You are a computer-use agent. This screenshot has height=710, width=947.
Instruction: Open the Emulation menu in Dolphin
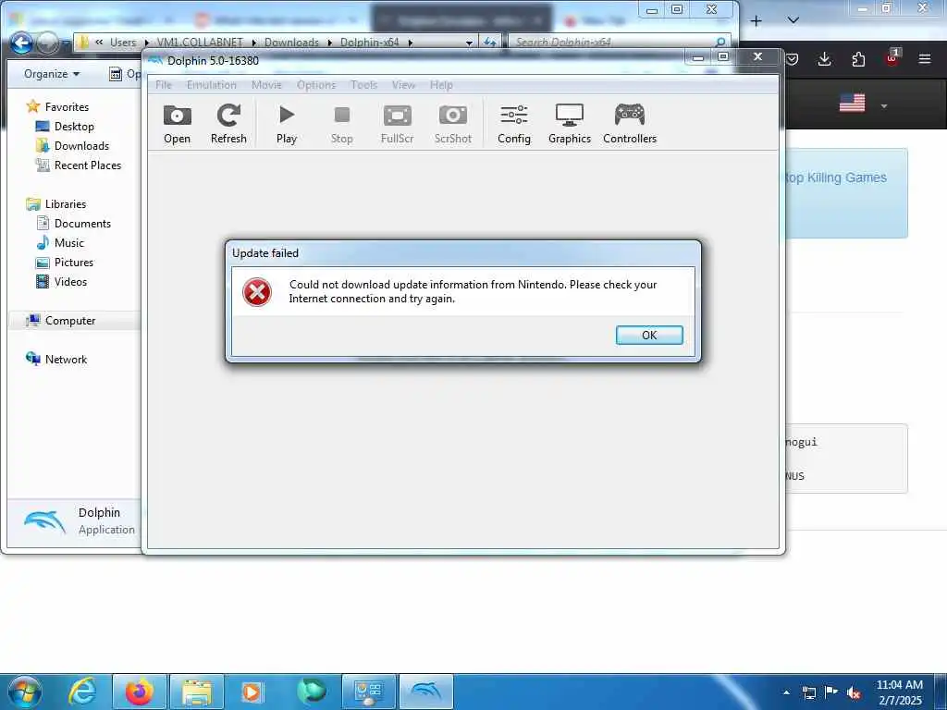[212, 85]
